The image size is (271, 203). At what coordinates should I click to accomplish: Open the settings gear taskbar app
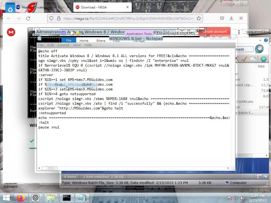35,198
